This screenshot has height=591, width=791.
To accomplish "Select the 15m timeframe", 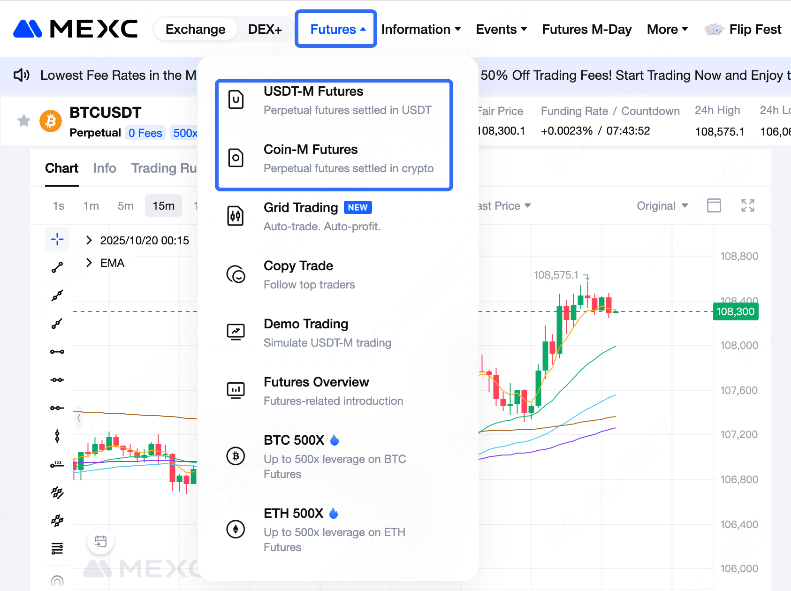I will point(163,206).
